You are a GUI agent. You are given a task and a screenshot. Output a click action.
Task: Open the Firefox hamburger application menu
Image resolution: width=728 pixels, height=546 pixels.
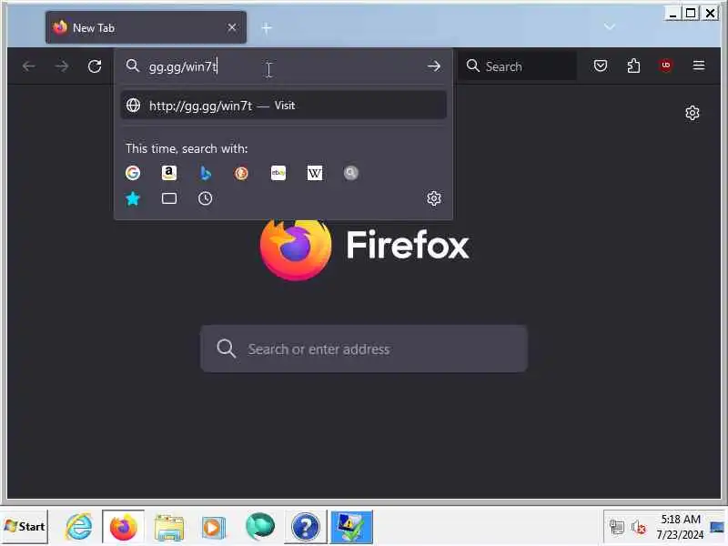tap(699, 66)
